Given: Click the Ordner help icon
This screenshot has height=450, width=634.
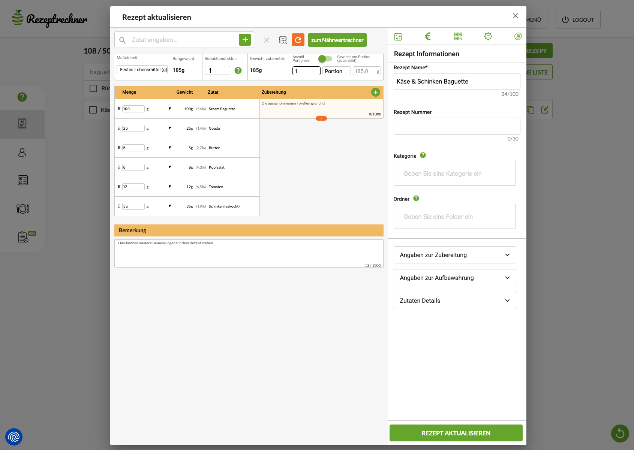Looking at the screenshot, I should pyautogui.click(x=416, y=198).
